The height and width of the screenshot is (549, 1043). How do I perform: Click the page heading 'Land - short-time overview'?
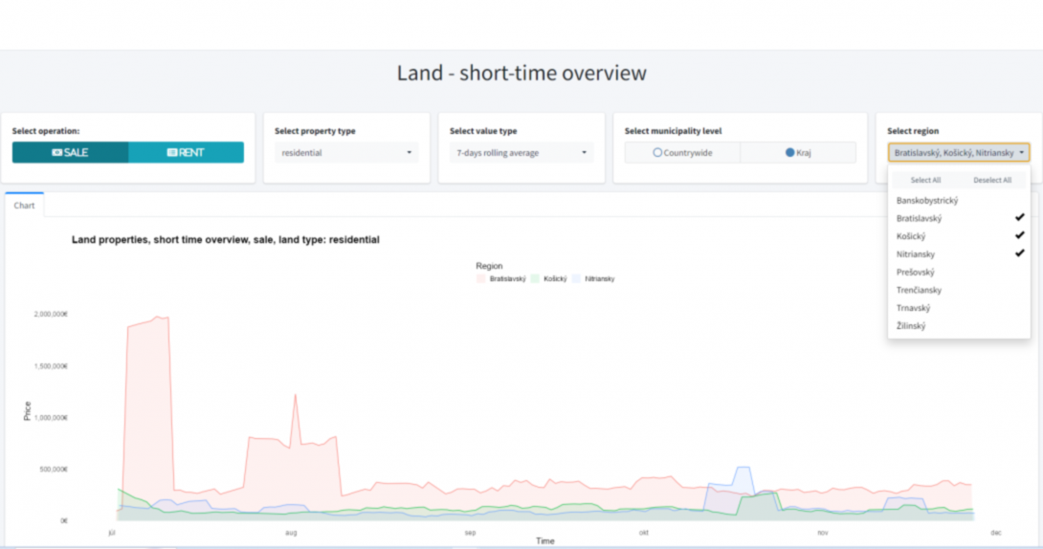(x=521, y=73)
